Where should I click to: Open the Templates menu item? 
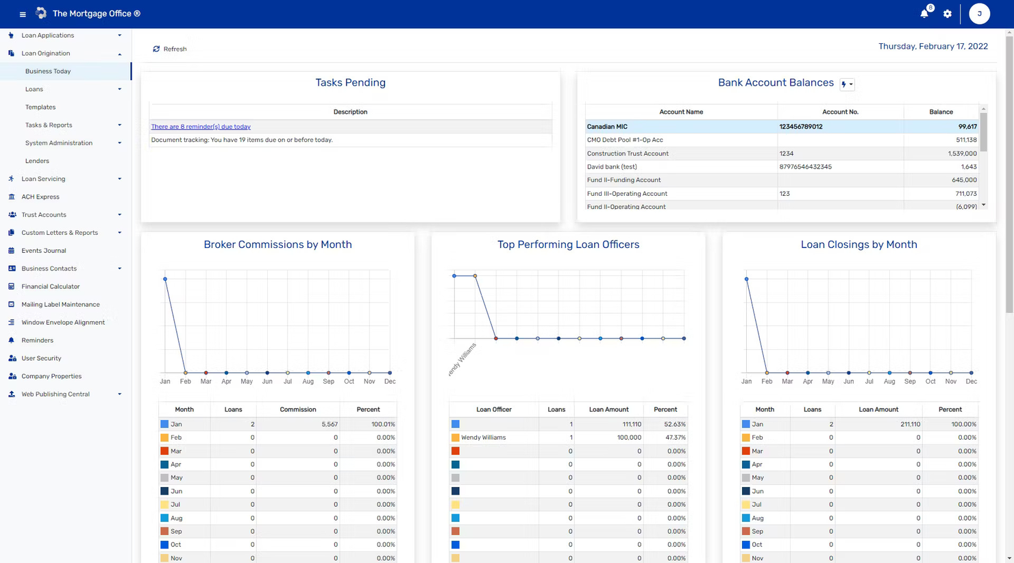(x=40, y=107)
